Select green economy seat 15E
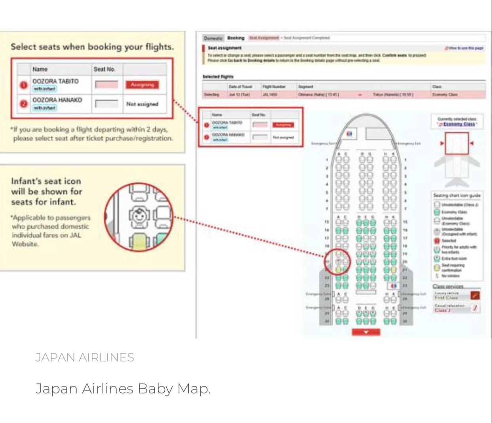This screenshot has width=492, height=423. click(x=366, y=222)
